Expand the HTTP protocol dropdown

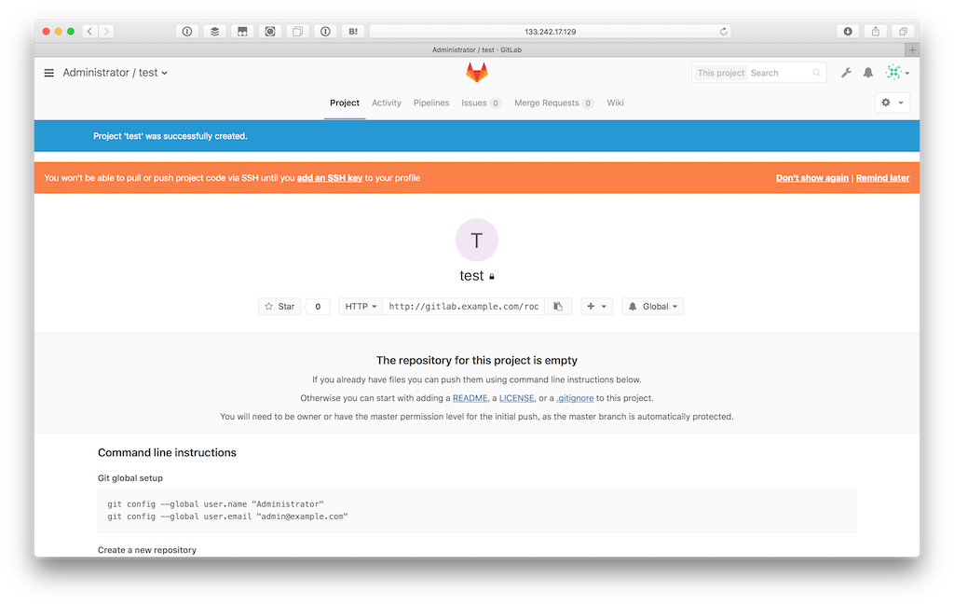coord(361,307)
